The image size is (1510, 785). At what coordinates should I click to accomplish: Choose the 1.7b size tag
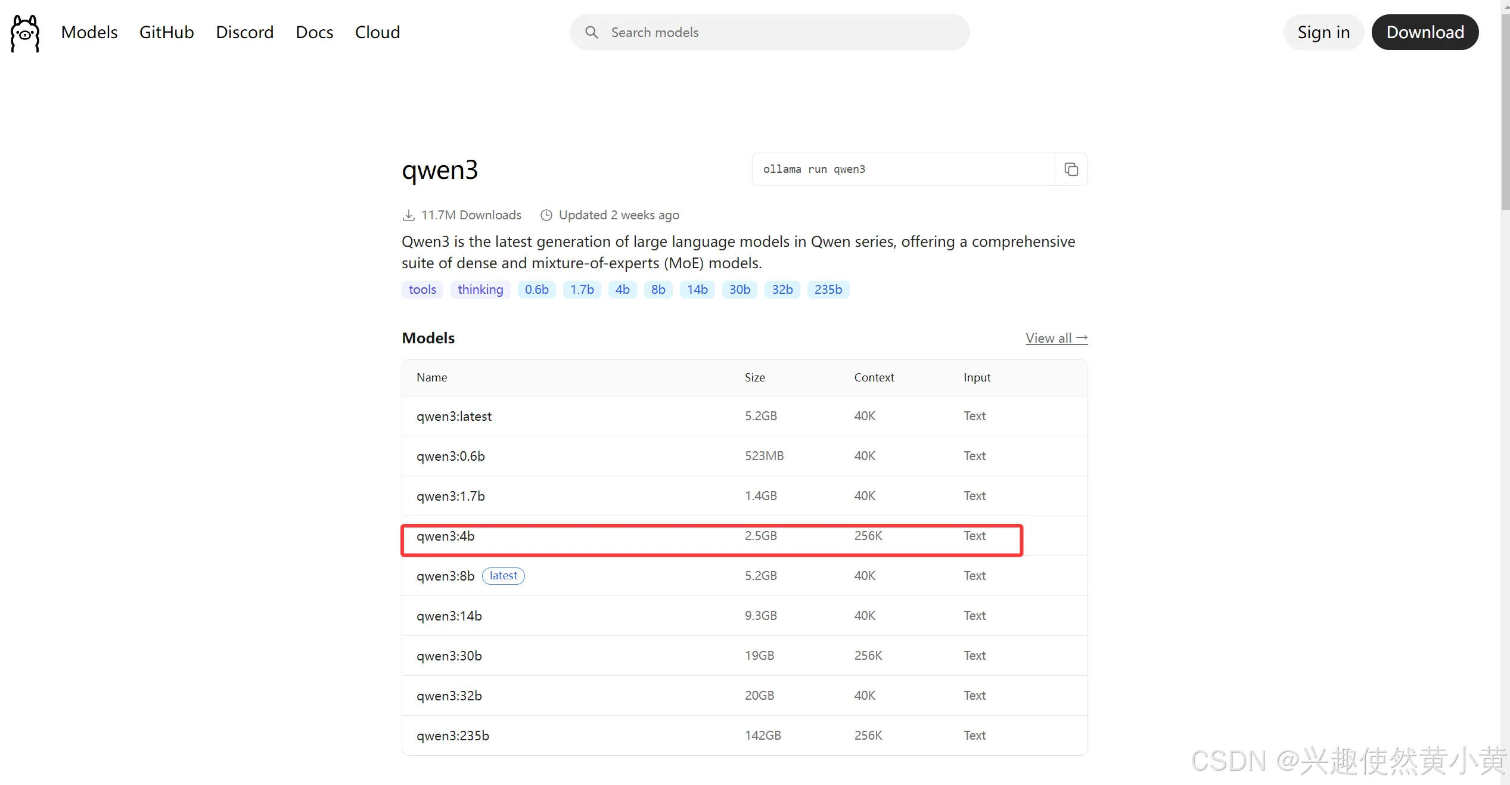[582, 290]
